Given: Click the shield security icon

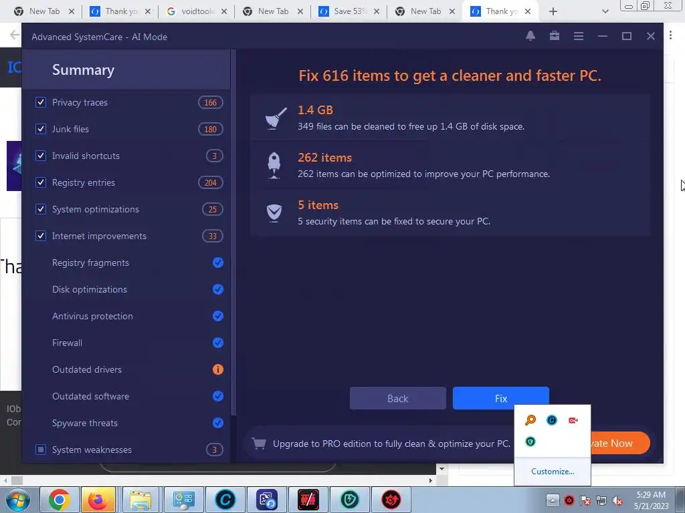Looking at the screenshot, I should (274, 213).
